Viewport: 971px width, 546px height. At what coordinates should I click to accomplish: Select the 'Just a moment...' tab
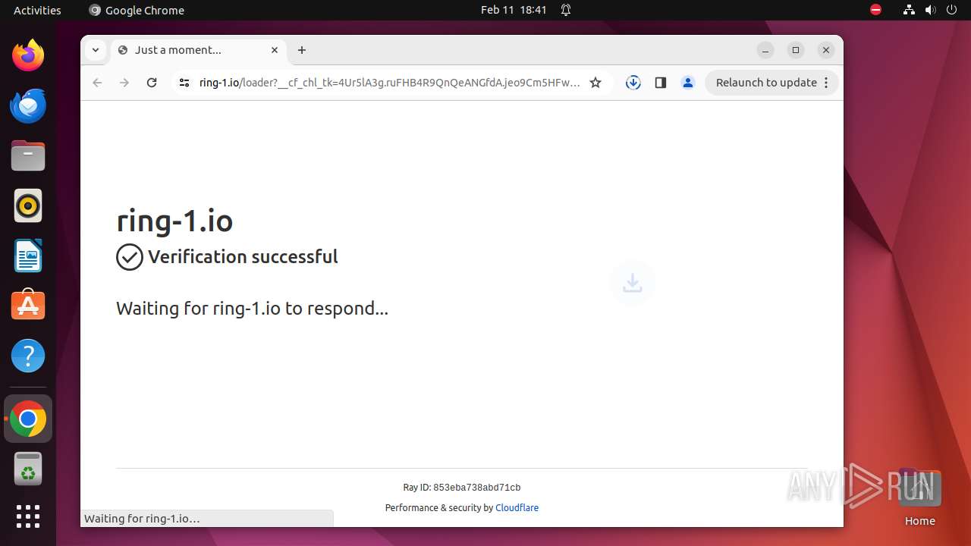200,50
